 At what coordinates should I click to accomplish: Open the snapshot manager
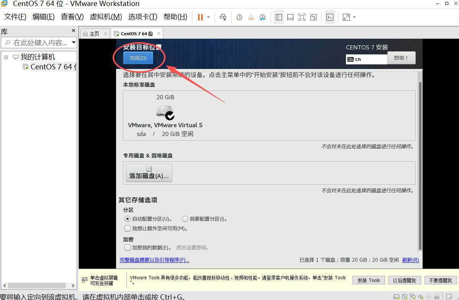[x=262, y=17]
